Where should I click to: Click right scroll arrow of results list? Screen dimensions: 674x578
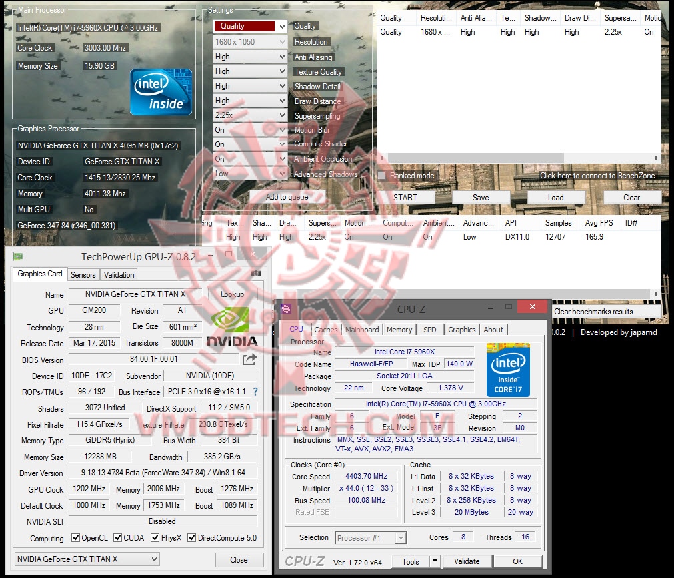655,294
